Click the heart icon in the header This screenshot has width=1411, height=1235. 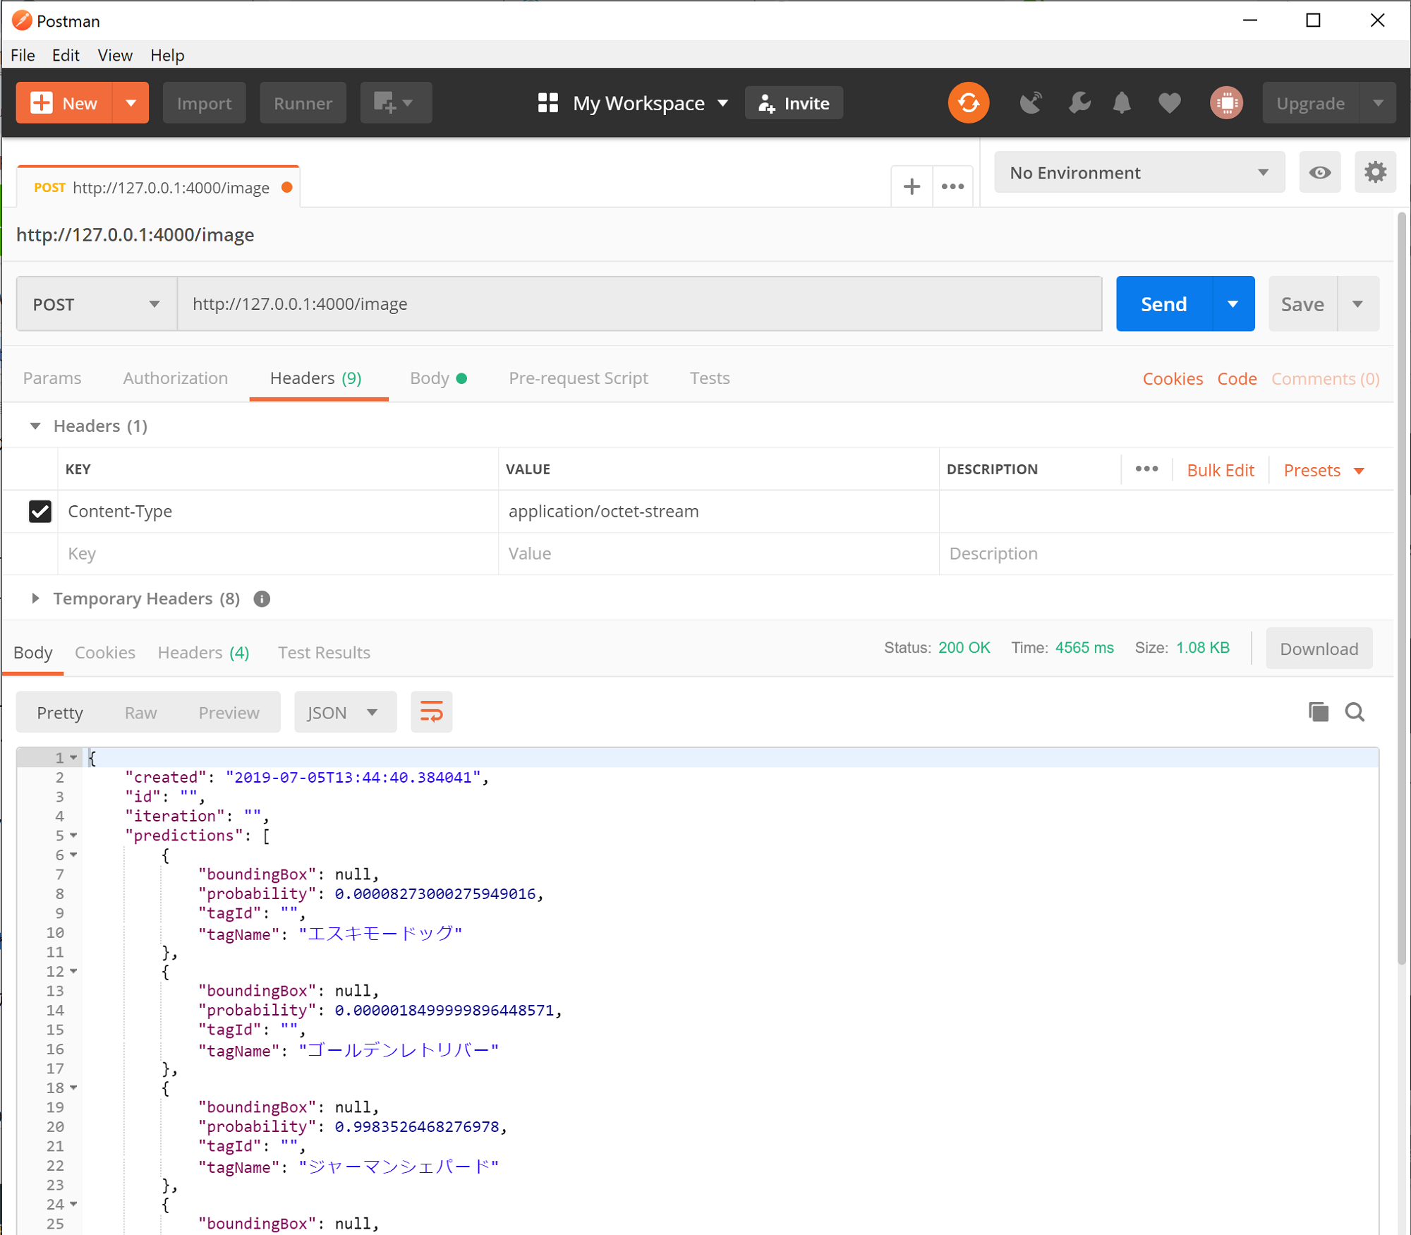(x=1169, y=103)
